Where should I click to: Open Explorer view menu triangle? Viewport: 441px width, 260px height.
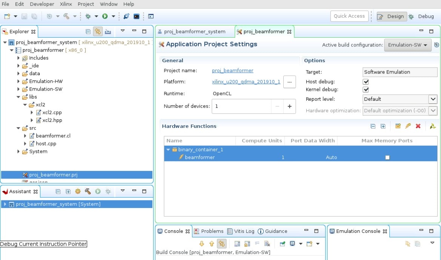click(123, 31)
